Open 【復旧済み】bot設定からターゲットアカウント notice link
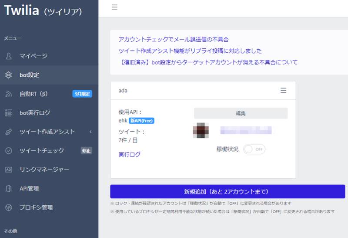The height and width of the screenshot is (238, 348). pyautogui.click(x=208, y=62)
